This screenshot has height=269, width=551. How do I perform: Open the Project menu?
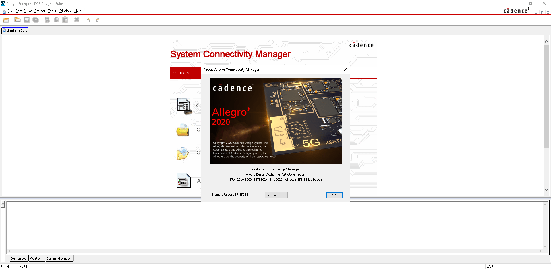click(x=40, y=11)
